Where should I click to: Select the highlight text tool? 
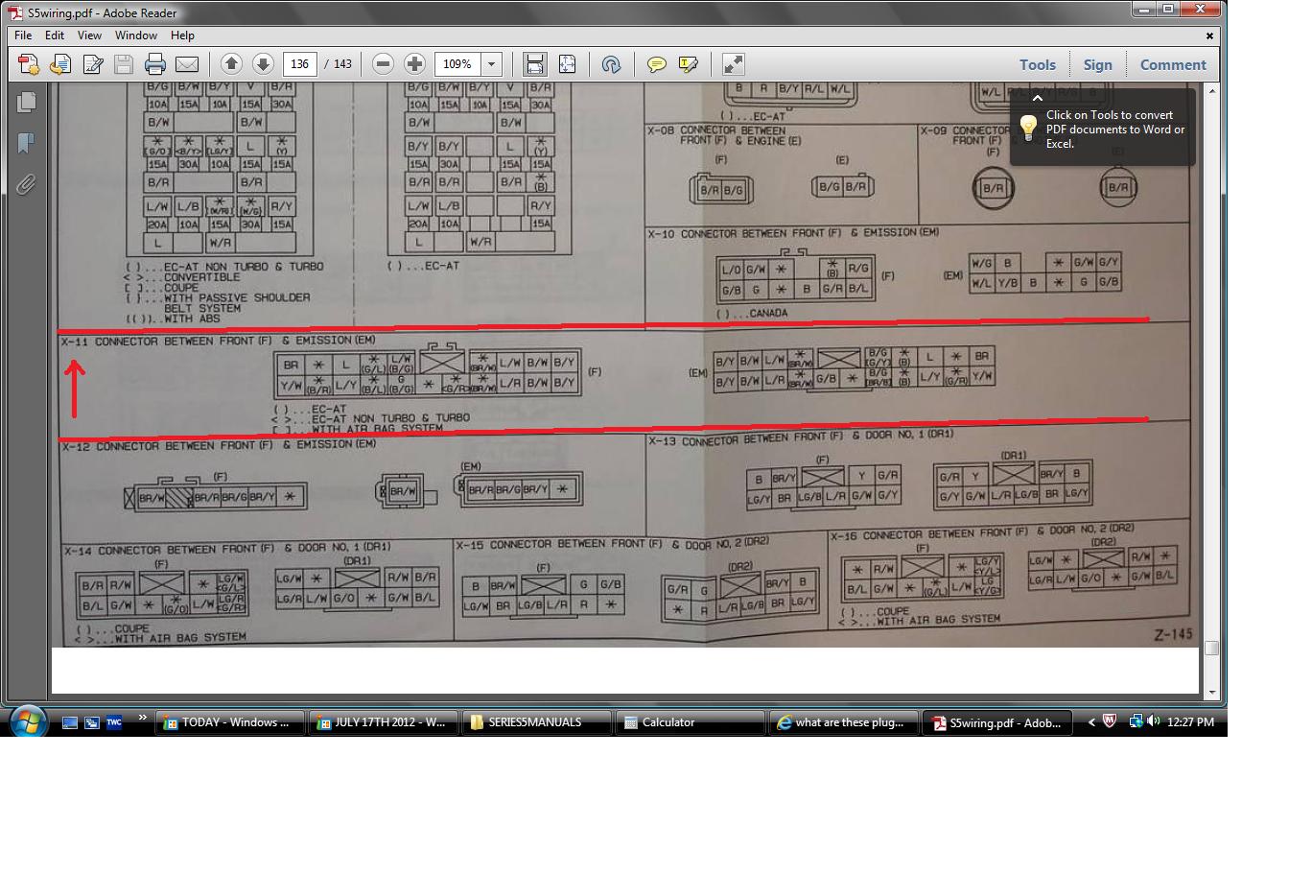(x=688, y=64)
